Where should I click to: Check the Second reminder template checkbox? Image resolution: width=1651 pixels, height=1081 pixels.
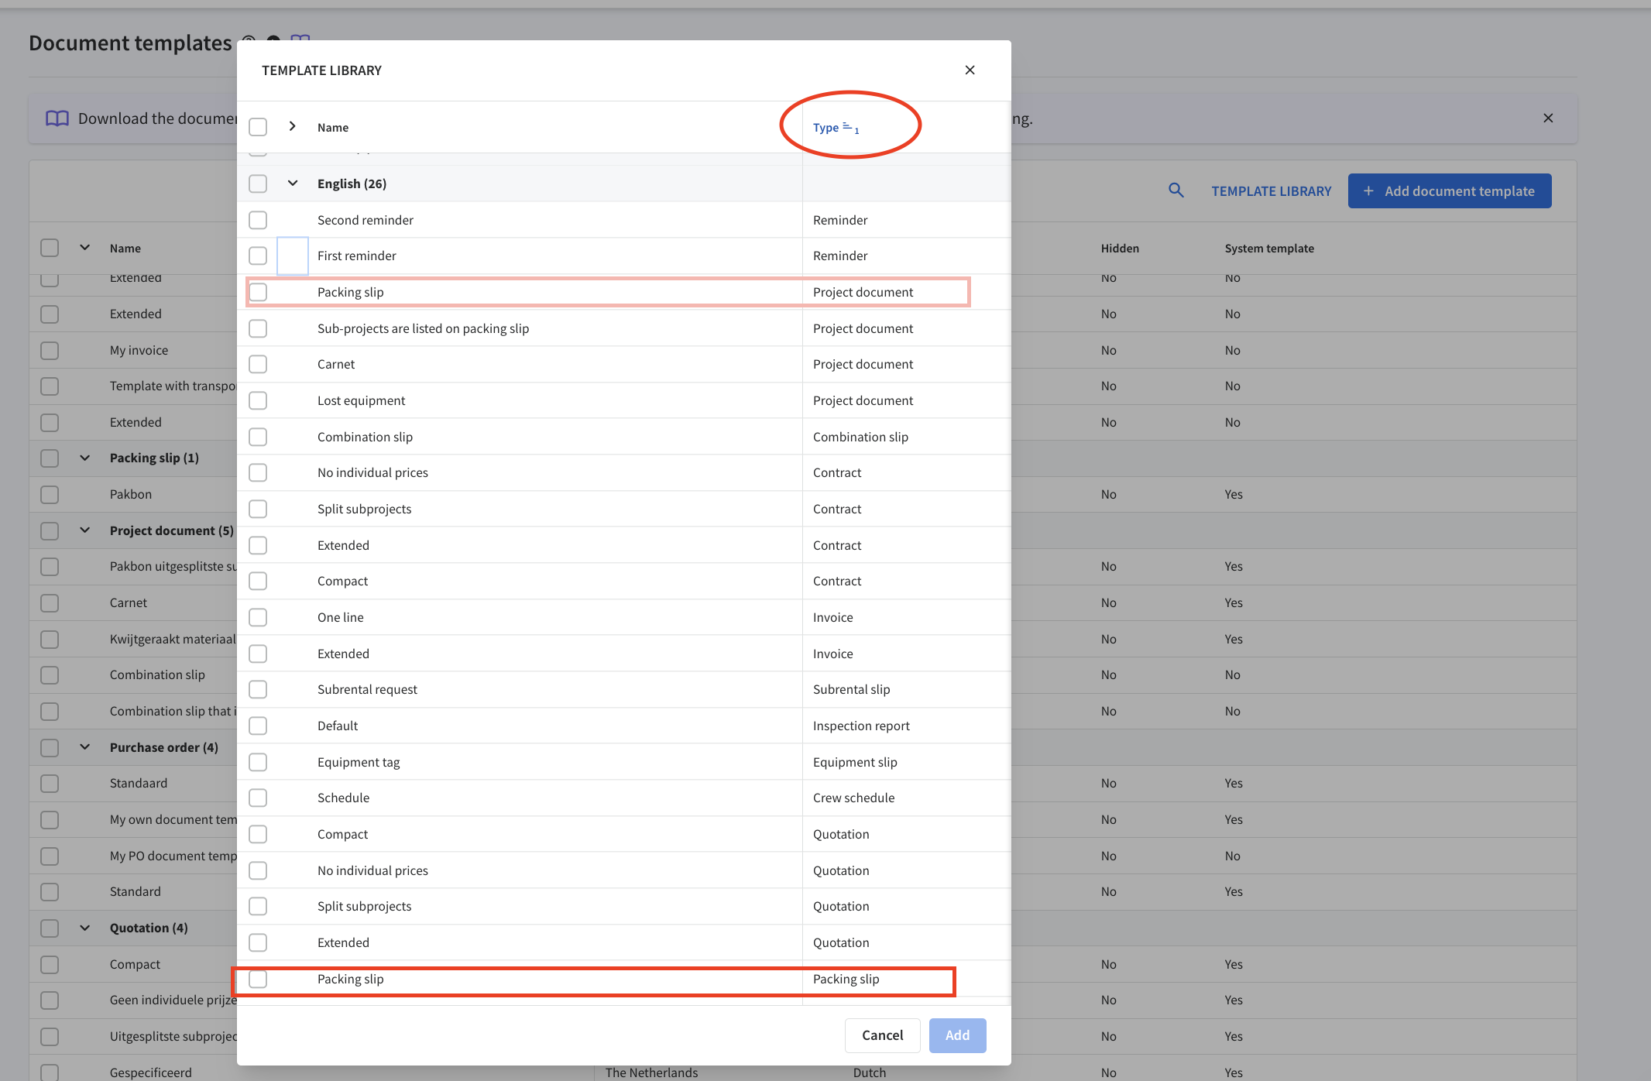(258, 220)
